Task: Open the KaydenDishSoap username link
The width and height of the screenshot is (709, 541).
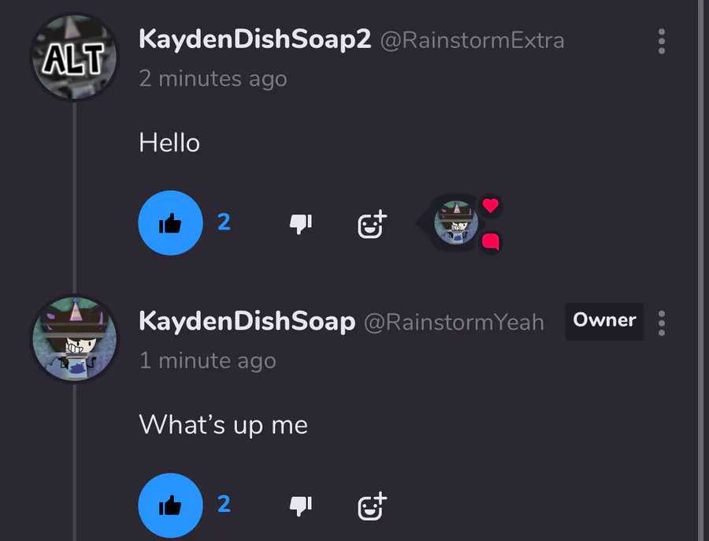Action: 247,322
